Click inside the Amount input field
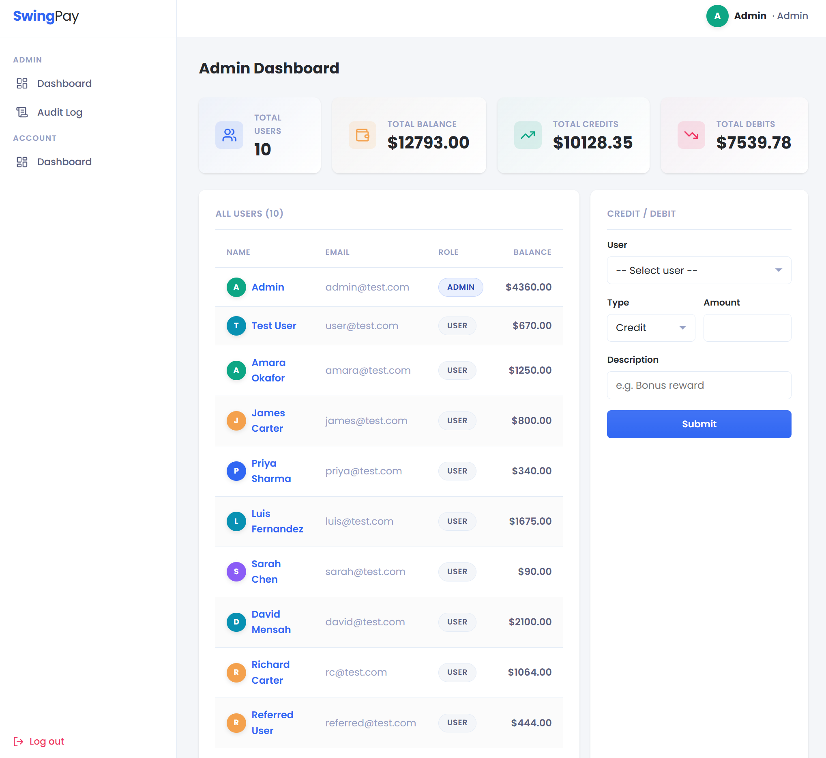This screenshot has width=826, height=758. (747, 327)
